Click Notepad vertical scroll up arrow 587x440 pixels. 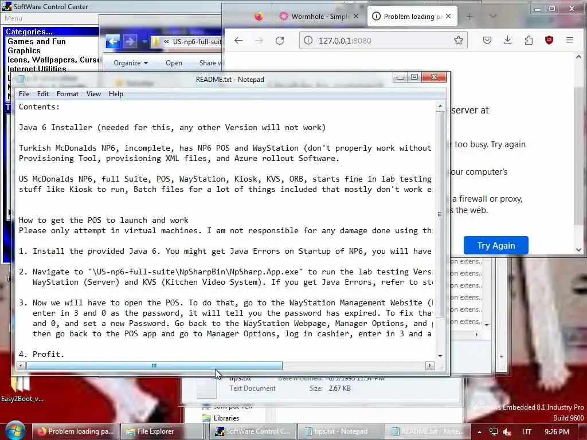440,107
